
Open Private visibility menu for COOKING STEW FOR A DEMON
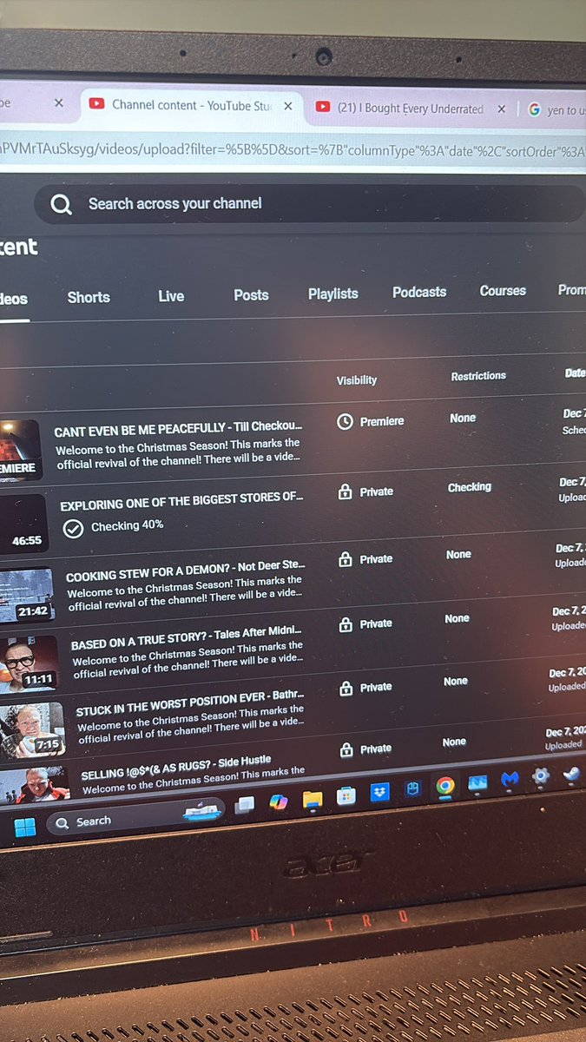[365, 559]
